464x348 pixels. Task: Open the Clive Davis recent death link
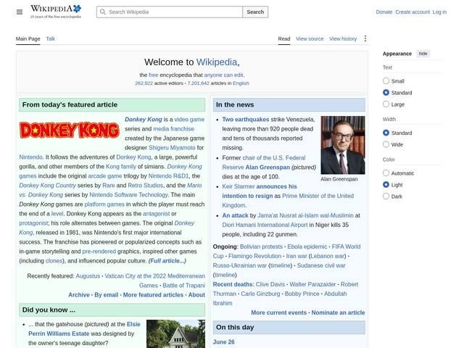click(270, 284)
